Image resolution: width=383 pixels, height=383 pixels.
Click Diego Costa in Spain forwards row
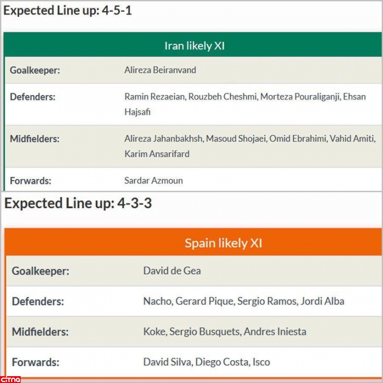222,362
